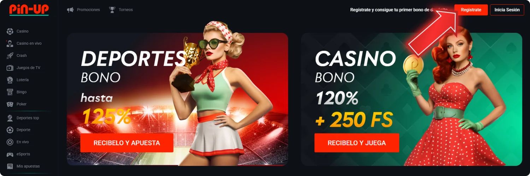Click the Recíbelo y apuesta button
Viewport: 530px width, 176px height.
click(127, 143)
